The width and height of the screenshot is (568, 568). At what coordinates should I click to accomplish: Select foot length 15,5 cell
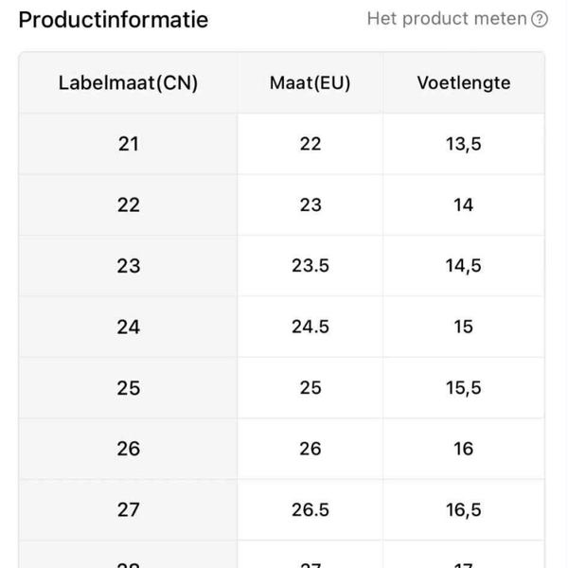click(463, 387)
